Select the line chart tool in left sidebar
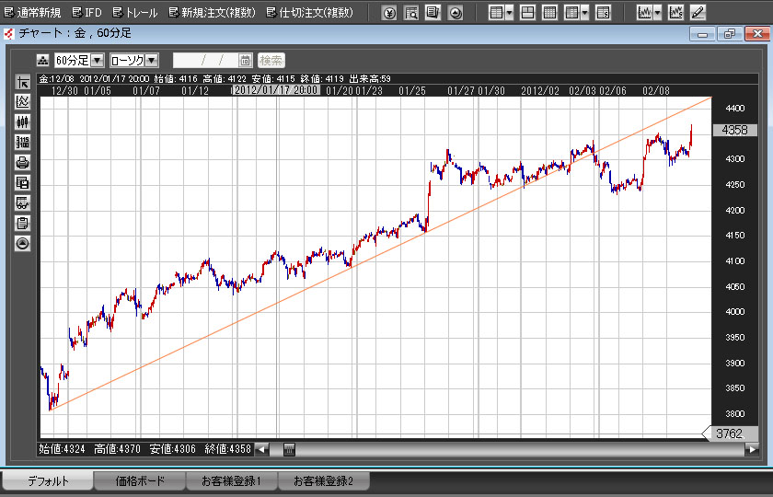773x497 pixels. click(x=23, y=101)
